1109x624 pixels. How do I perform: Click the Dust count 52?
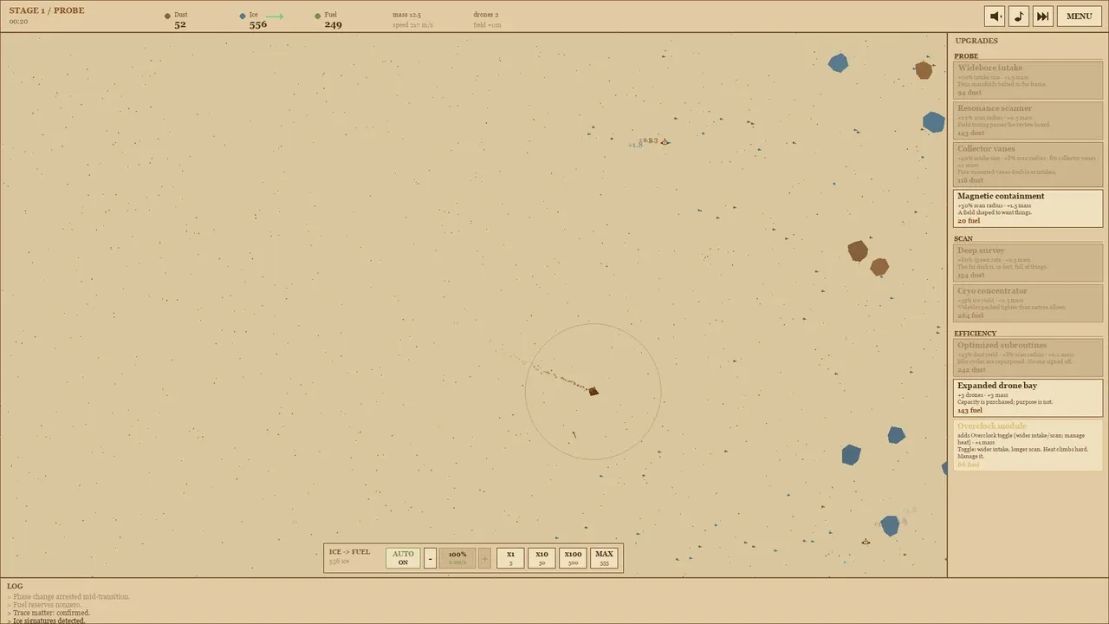[x=180, y=24]
